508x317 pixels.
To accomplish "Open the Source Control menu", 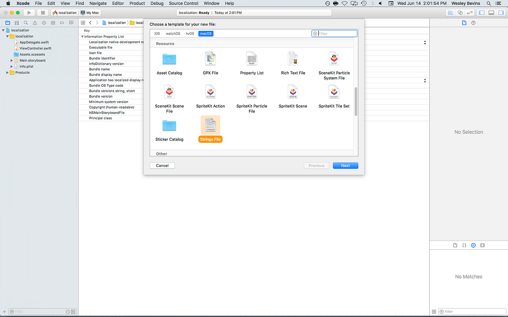I will [x=183, y=3].
